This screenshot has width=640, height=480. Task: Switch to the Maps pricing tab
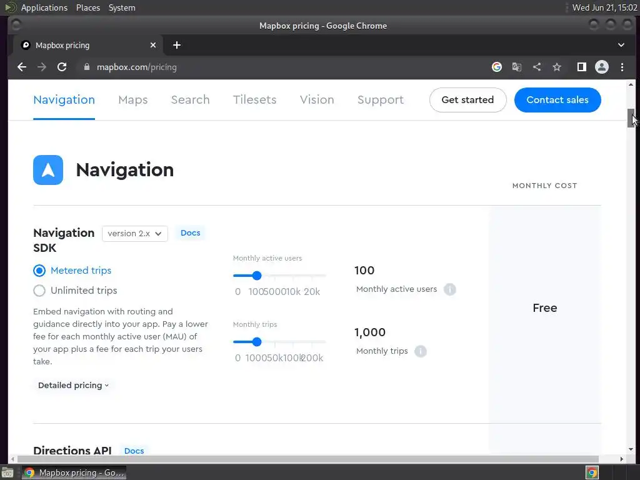(133, 100)
